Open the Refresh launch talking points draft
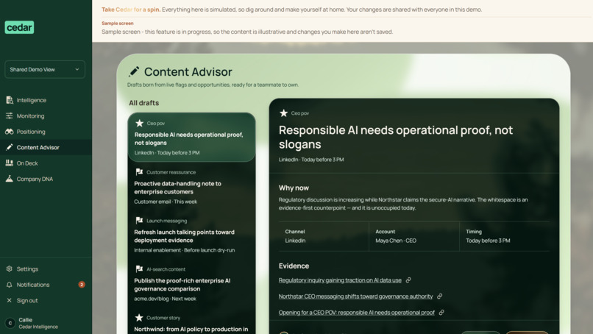Screen dimensions: 593x334 pos(192,235)
